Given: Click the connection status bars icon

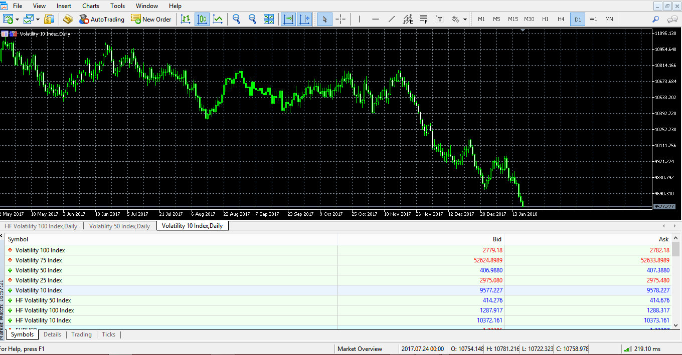Looking at the screenshot, I should tap(627, 349).
